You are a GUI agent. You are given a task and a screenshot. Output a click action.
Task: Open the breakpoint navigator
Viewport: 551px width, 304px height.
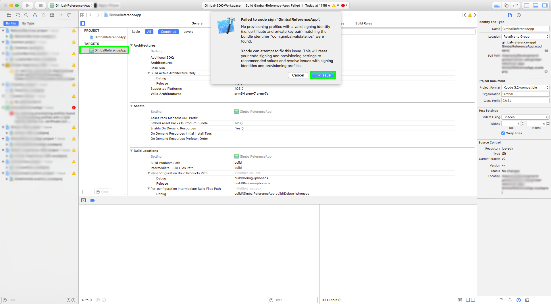pyautogui.click(x=61, y=15)
